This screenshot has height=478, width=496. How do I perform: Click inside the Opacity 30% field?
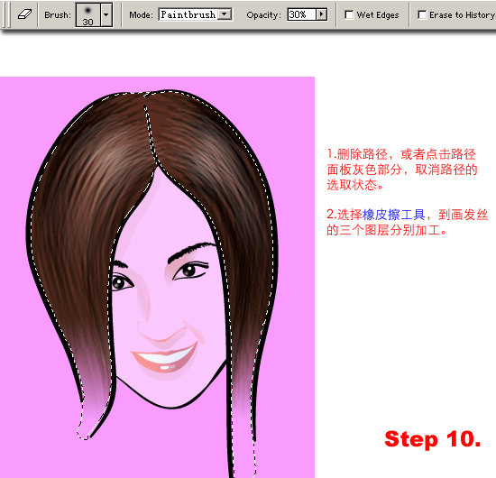click(302, 14)
